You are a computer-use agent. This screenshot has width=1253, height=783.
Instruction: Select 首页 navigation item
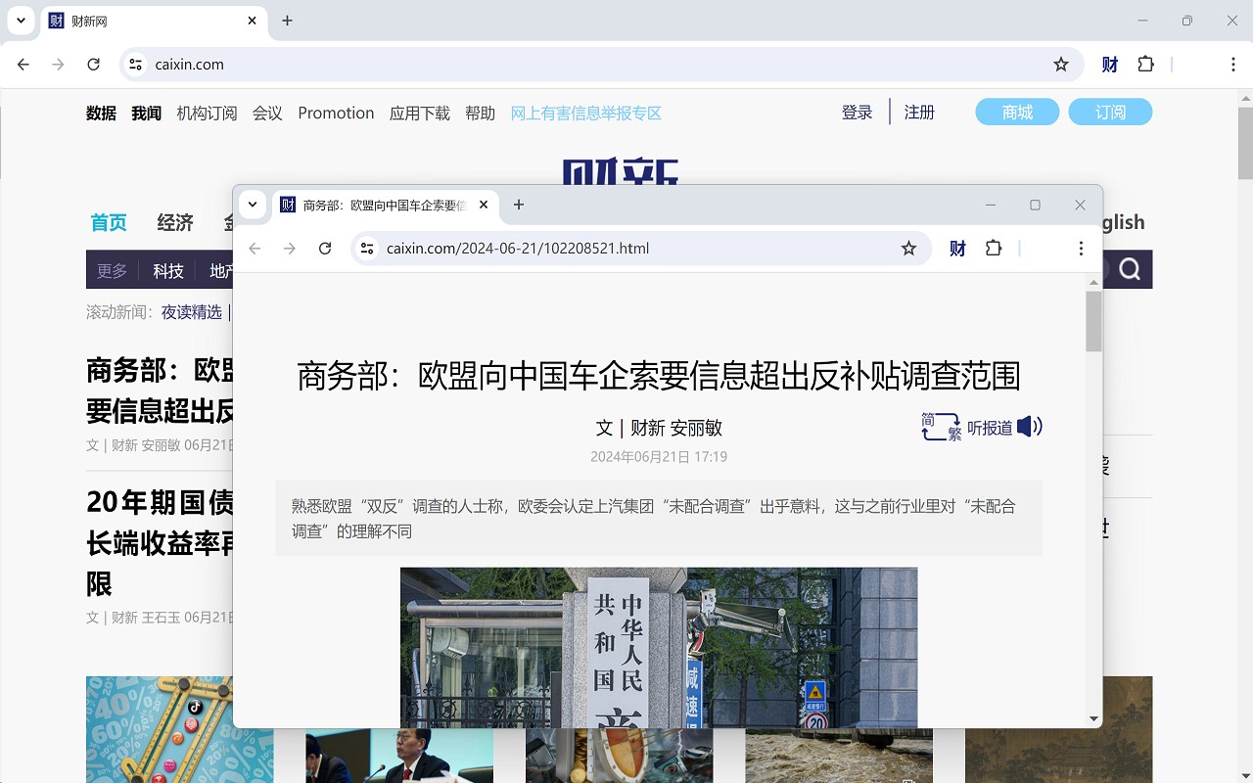coord(109,222)
